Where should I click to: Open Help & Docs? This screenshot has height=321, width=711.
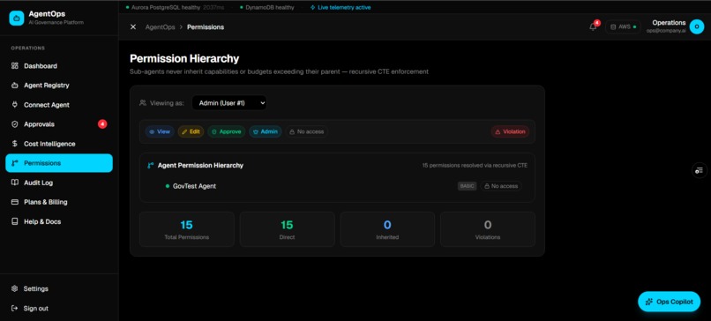point(59,221)
